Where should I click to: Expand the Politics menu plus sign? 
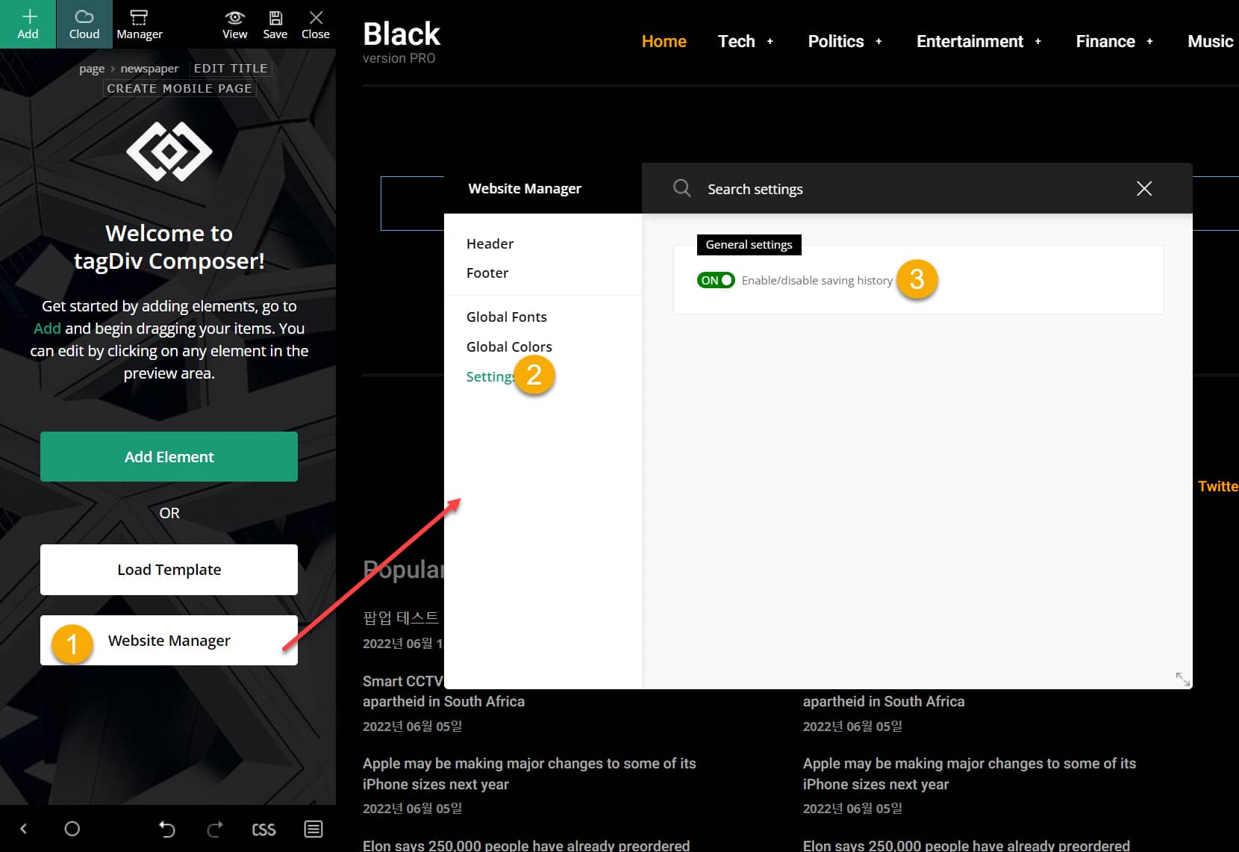point(878,42)
